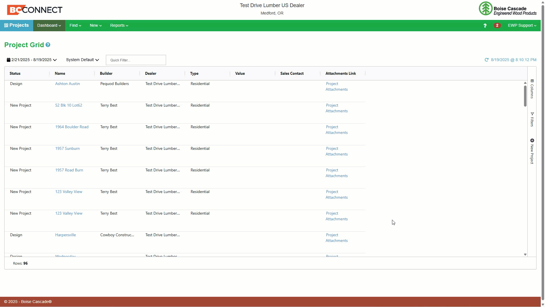The height and width of the screenshot is (307, 545).
Task: Open Project Attachments for Harpersville
Action: click(337, 238)
